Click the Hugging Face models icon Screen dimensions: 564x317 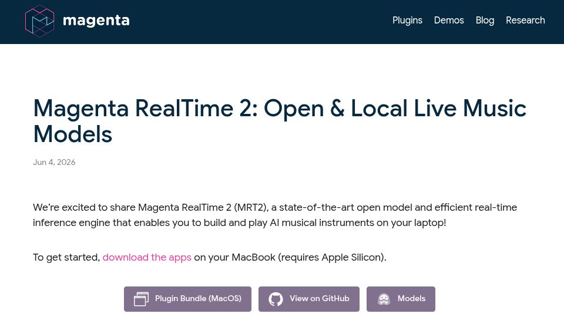[384, 299]
